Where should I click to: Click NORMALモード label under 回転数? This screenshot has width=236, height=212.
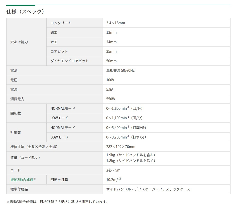click(x=63, y=108)
